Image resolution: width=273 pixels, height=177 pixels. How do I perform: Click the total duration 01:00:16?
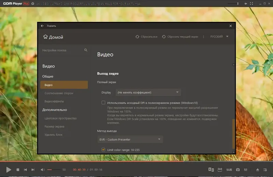[96, 170]
